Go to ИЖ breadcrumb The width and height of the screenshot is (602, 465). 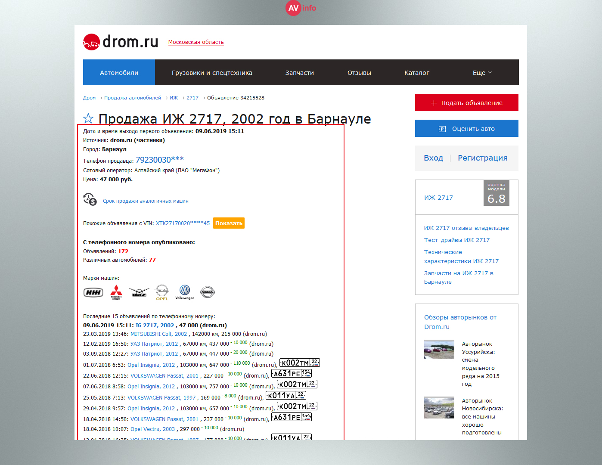tap(174, 98)
